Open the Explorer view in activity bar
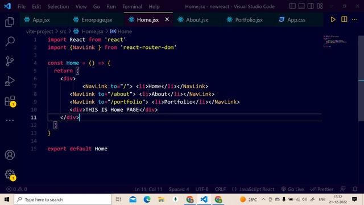Viewport: 364px width, 205px height. tap(10, 22)
